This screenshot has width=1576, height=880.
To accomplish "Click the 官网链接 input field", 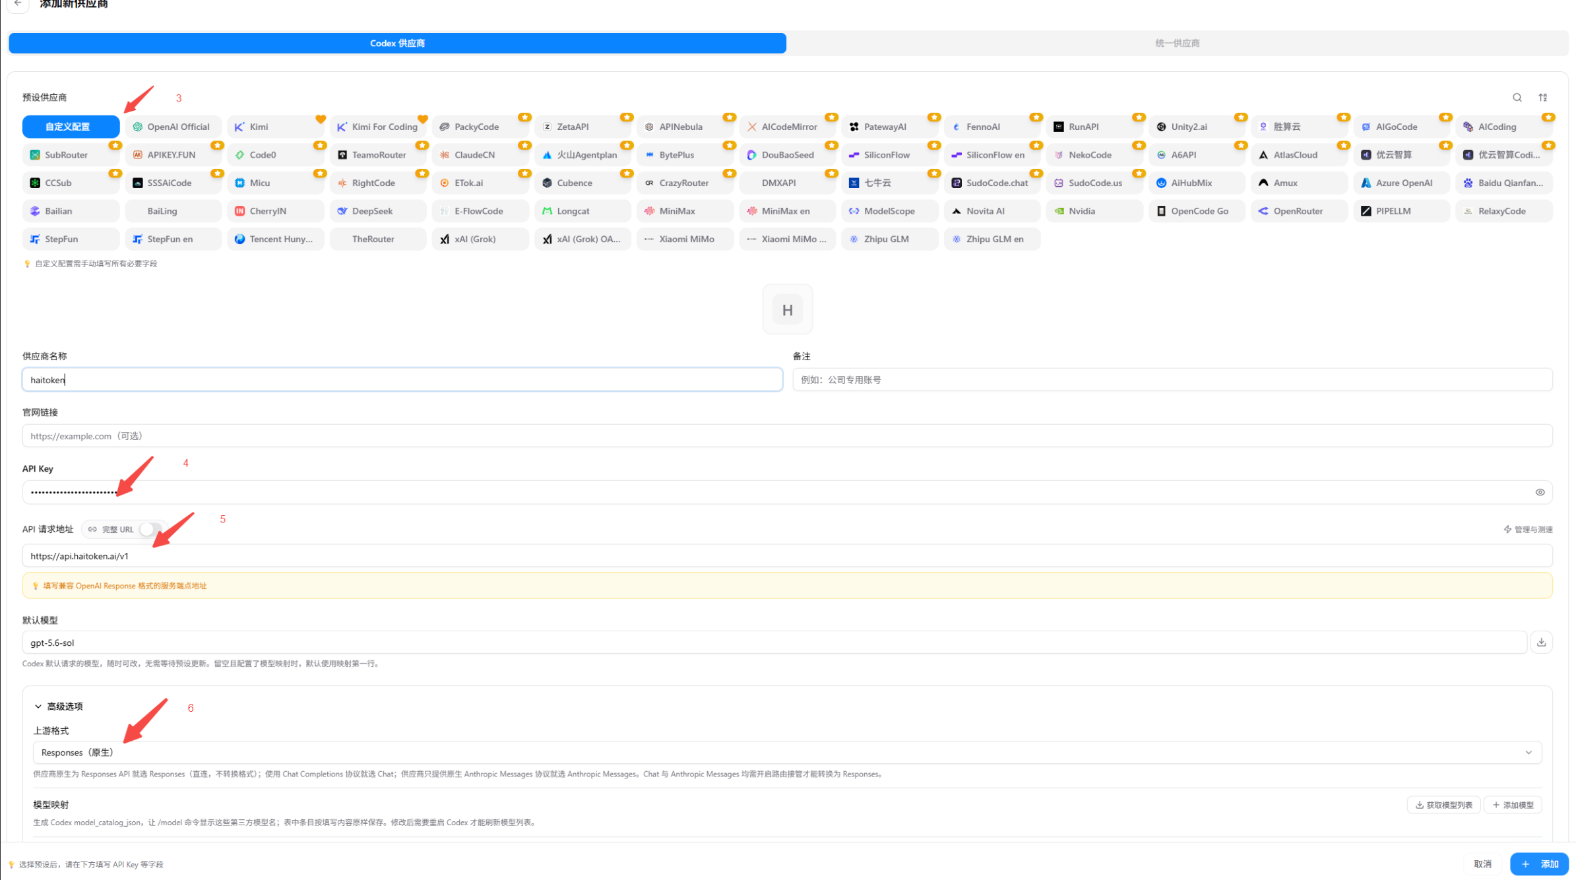I will [787, 436].
